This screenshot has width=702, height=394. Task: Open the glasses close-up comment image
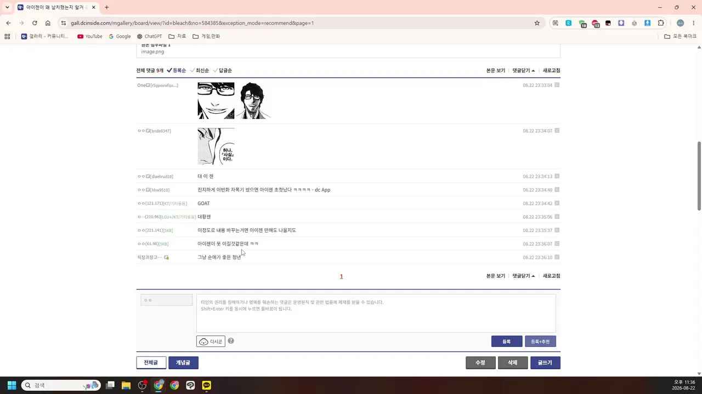(x=216, y=101)
